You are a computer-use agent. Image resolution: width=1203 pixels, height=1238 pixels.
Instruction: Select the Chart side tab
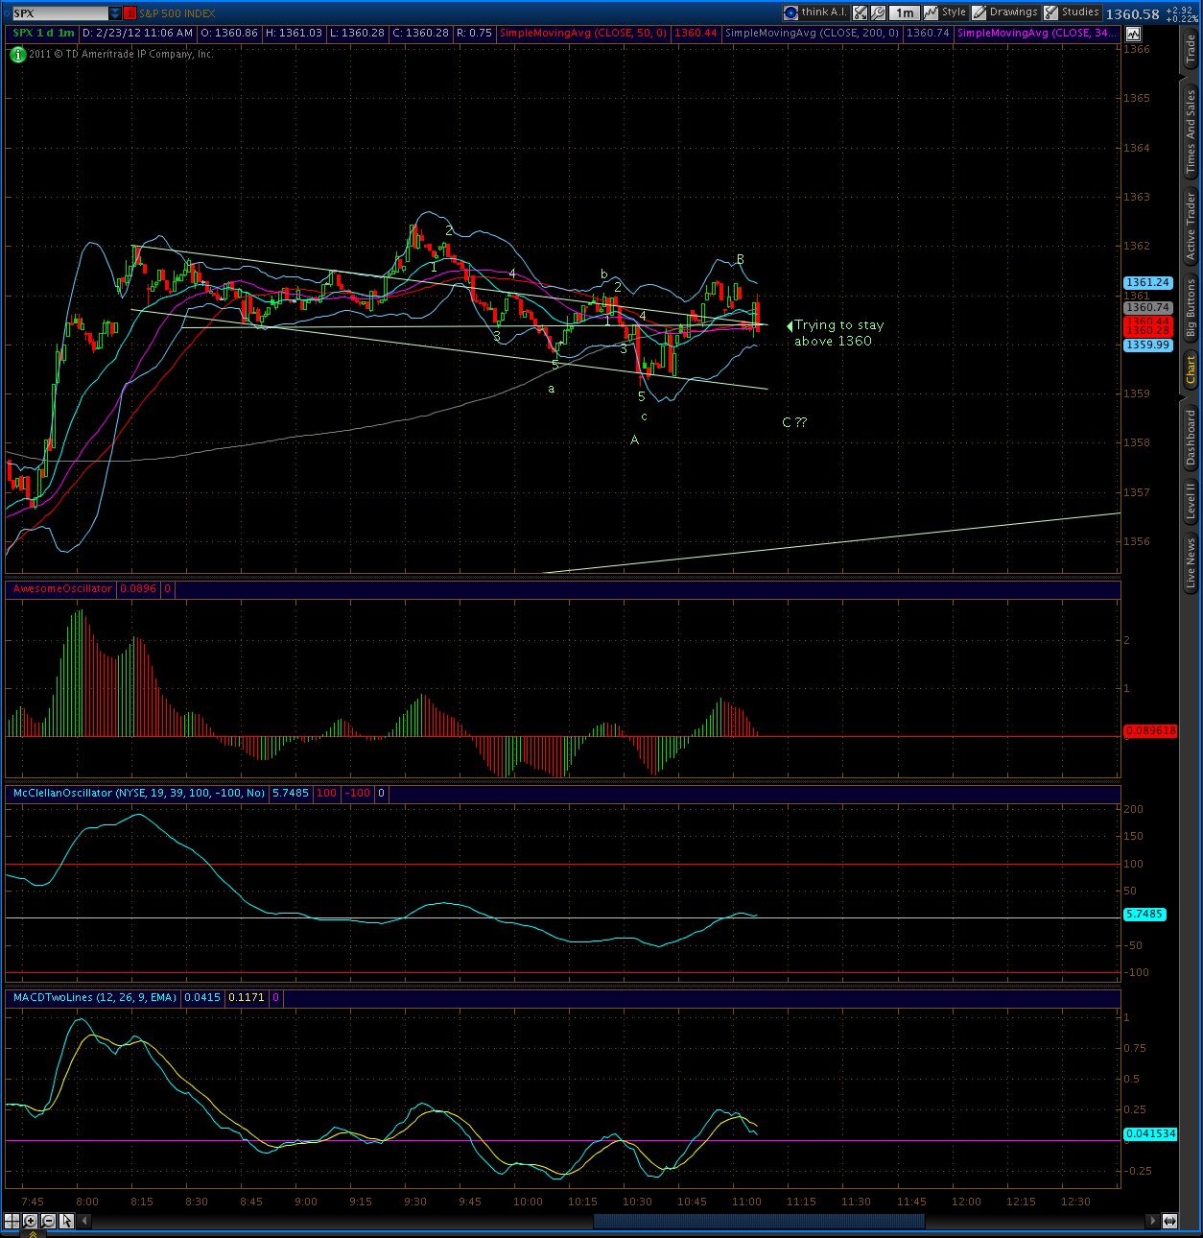(1191, 369)
